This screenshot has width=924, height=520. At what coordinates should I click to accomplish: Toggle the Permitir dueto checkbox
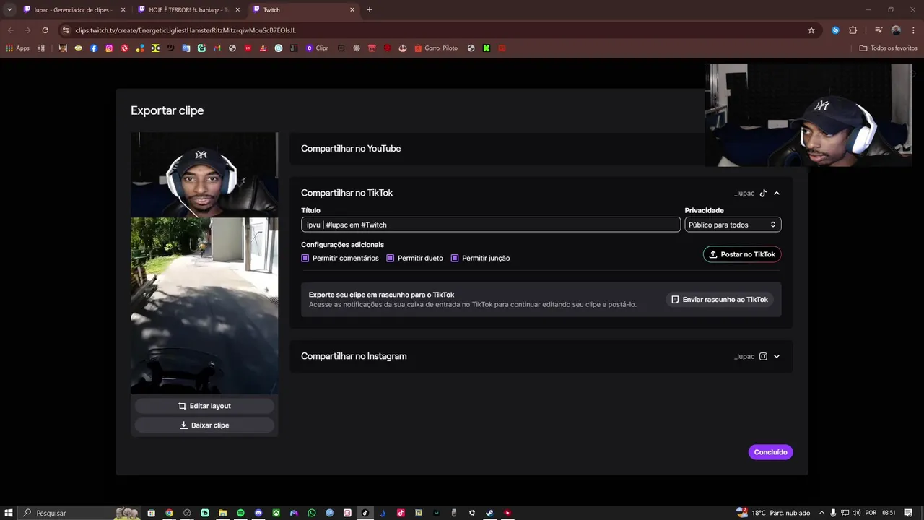click(391, 258)
